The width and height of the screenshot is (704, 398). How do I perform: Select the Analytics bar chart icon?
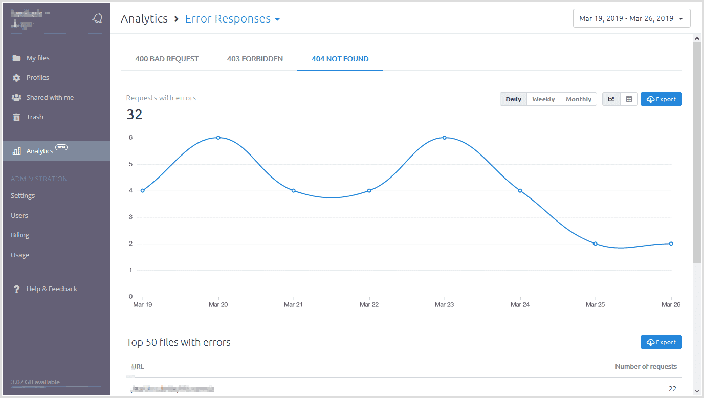(17, 151)
